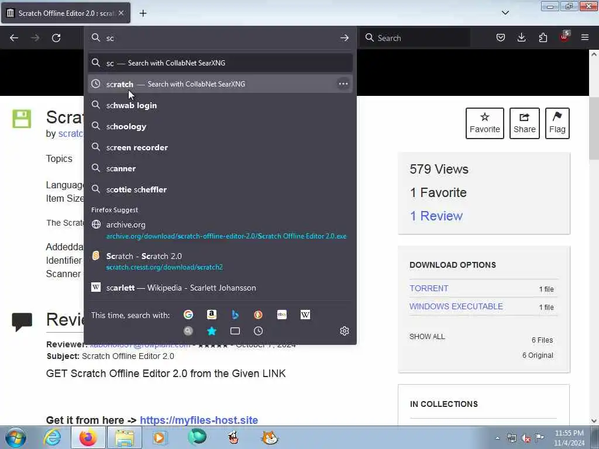Select the 'scanner' suggestion

[220, 168]
